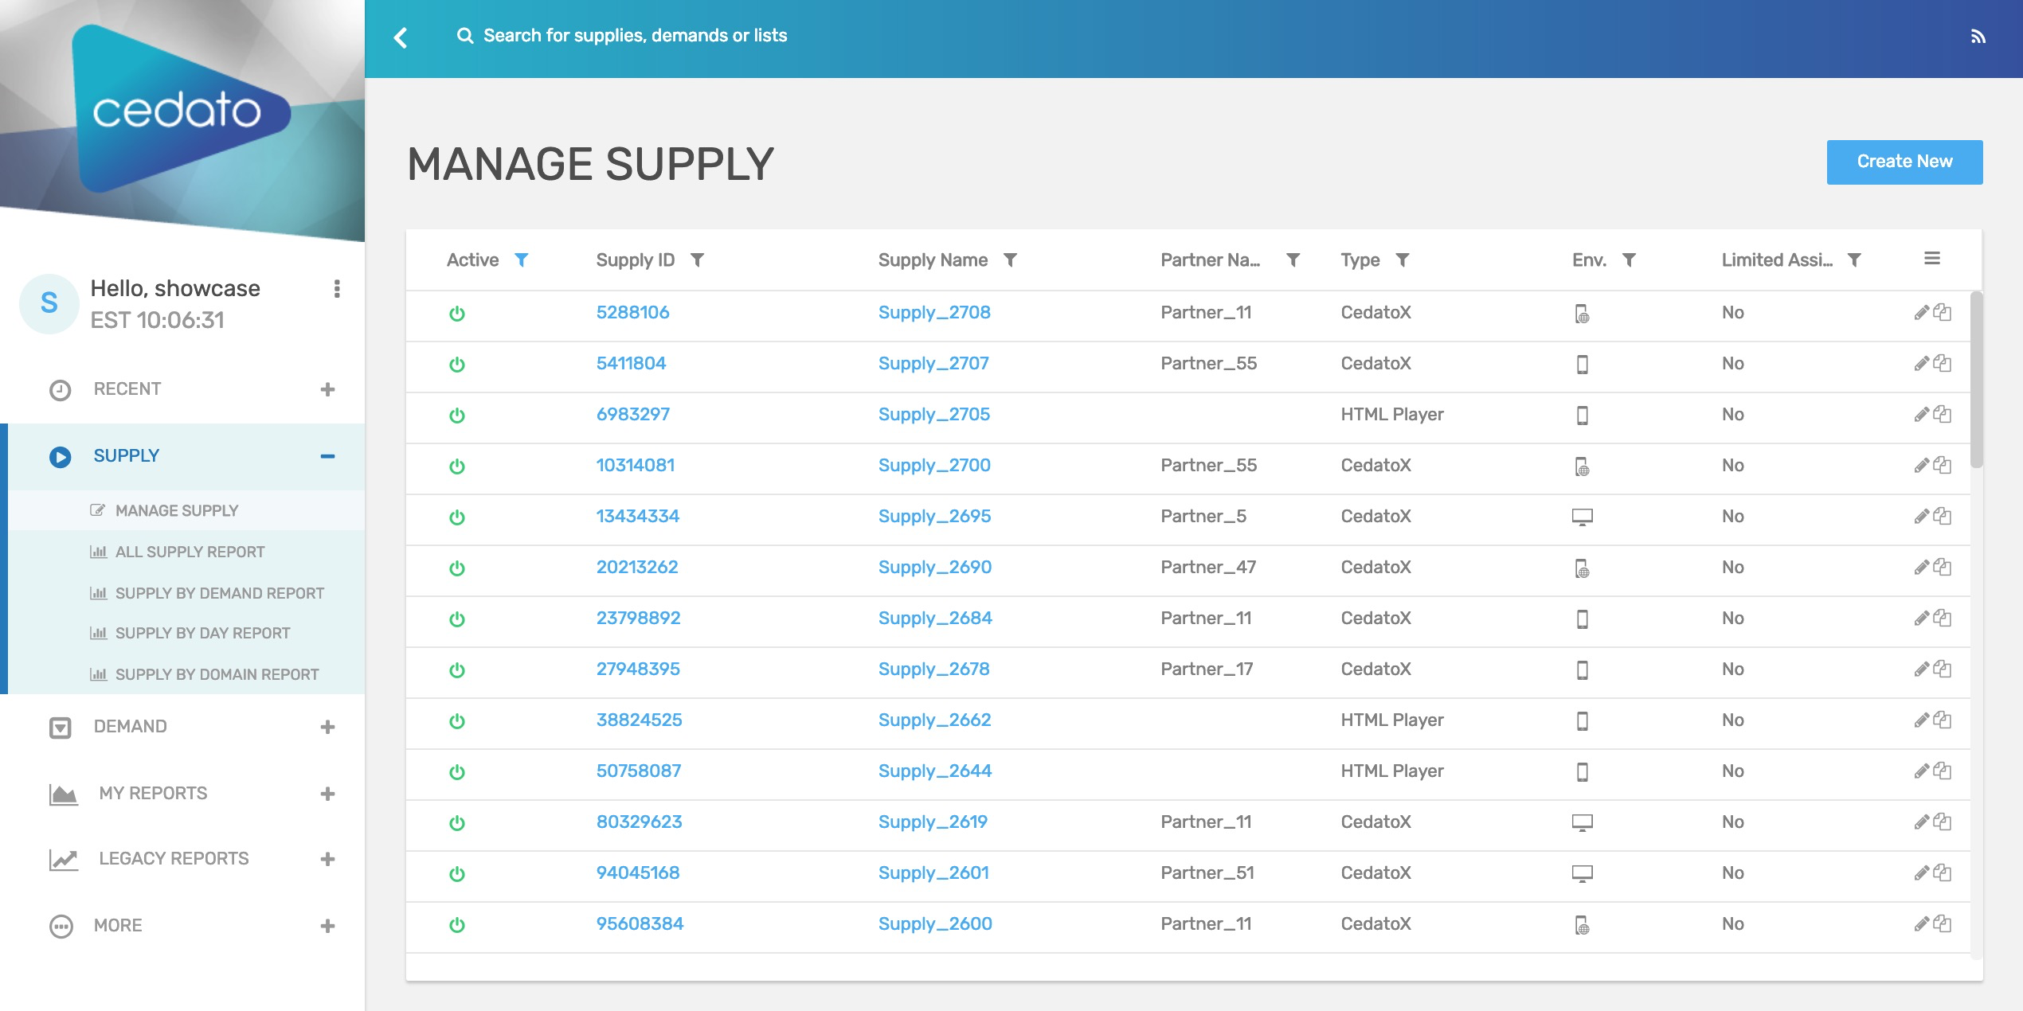Toggle the power status of Supply_2600
Screen dimensions: 2023x1011
pyautogui.click(x=457, y=925)
